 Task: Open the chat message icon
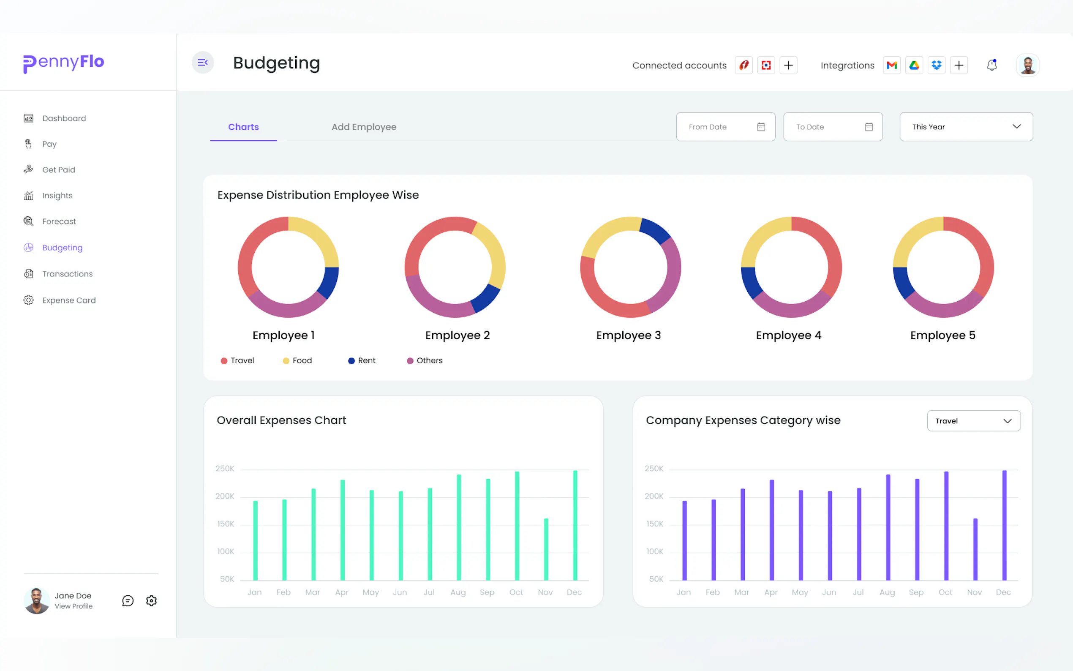[128, 600]
